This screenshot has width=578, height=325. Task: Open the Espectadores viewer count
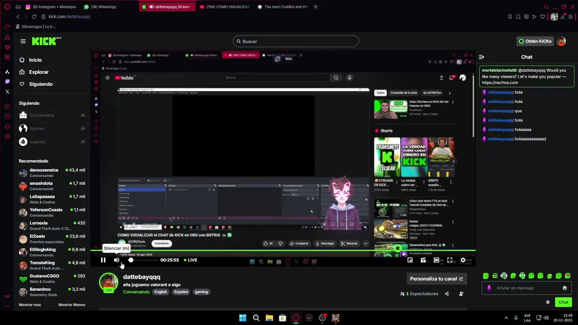[x=420, y=294]
